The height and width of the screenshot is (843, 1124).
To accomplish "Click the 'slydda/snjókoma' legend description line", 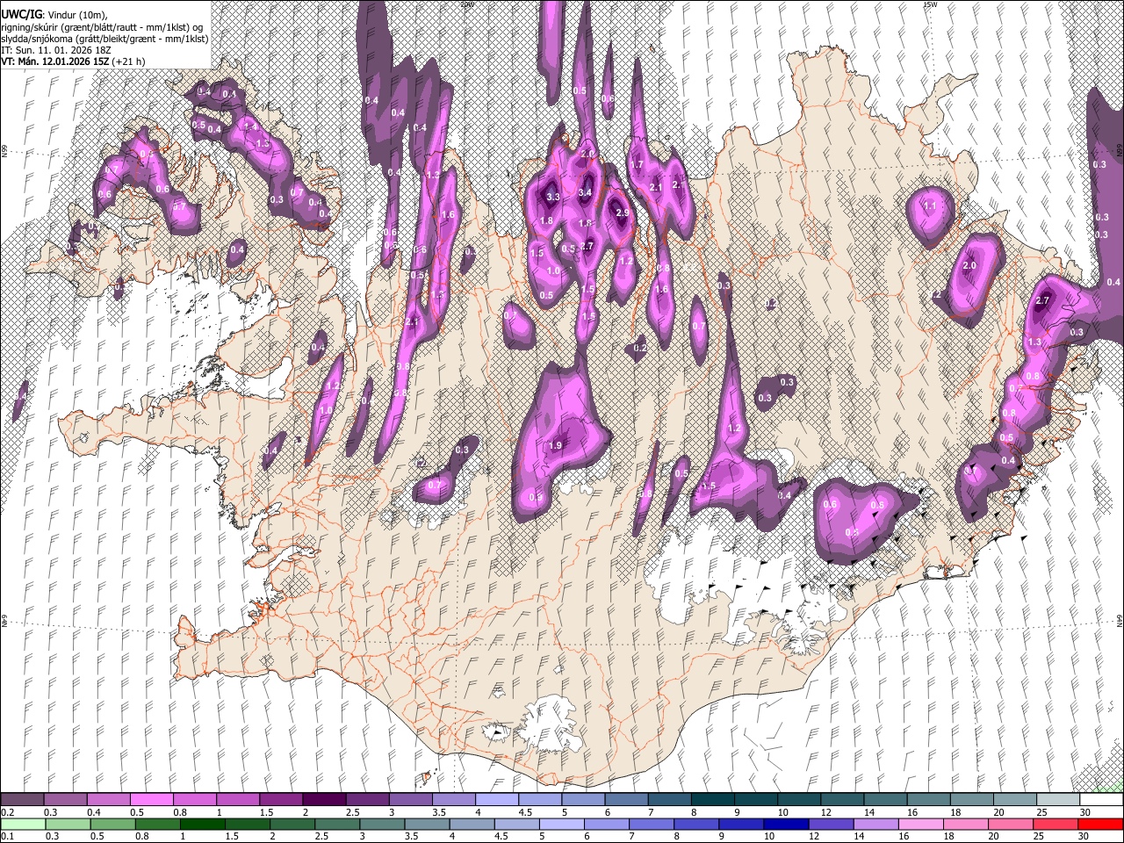I will (x=104, y=39).
